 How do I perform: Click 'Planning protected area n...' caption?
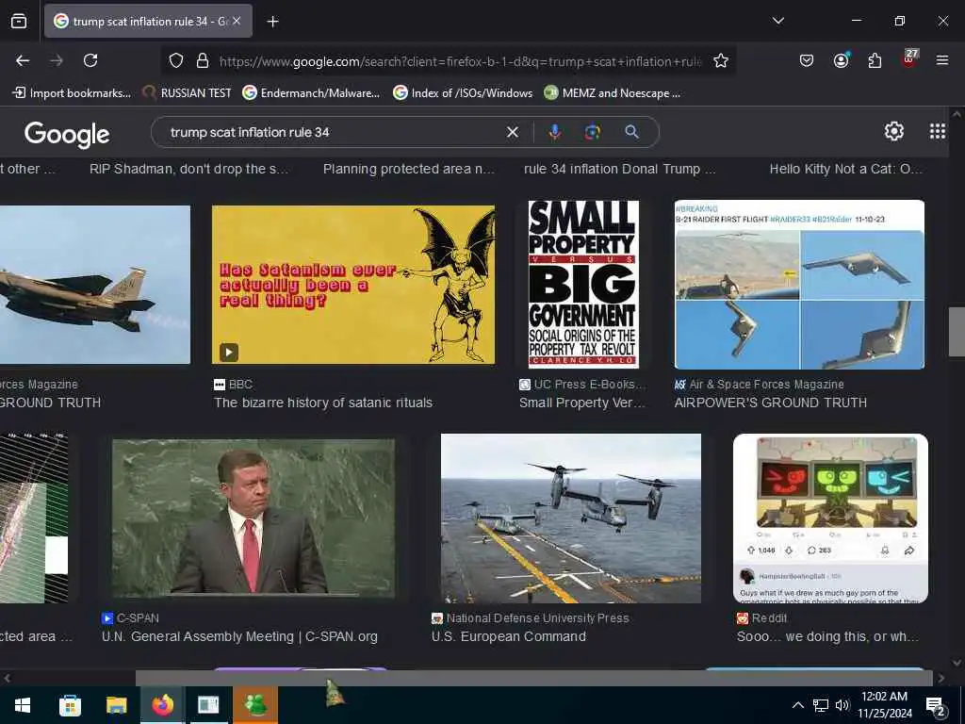pyautogui.click(x=409, y=169)
